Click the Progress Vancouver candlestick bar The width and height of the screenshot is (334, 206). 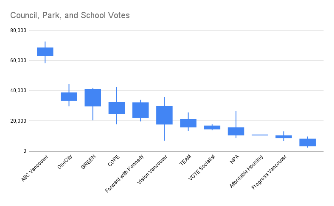tap(283, 137)
